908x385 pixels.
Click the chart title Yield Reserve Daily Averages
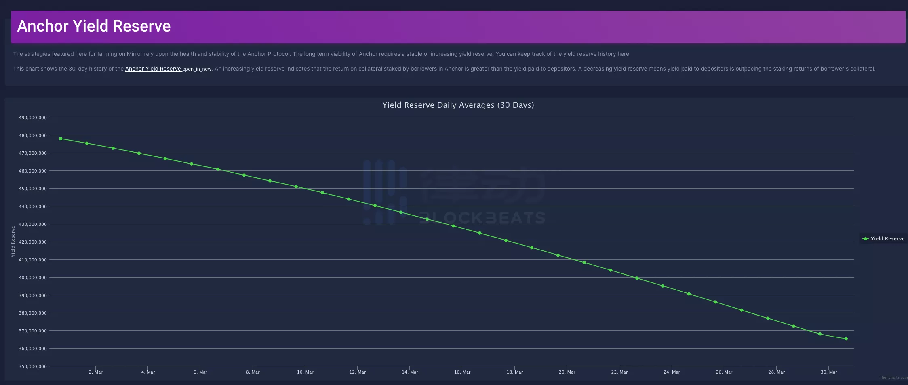458,105
